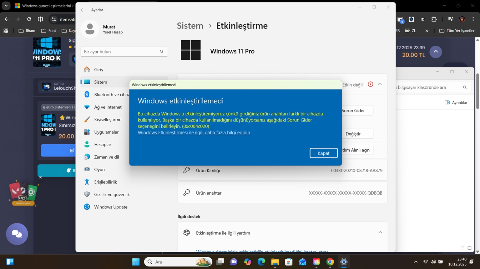Click the red info icon beside Etkin değil
Screen dimensions: 480x269
click(371, 84)
